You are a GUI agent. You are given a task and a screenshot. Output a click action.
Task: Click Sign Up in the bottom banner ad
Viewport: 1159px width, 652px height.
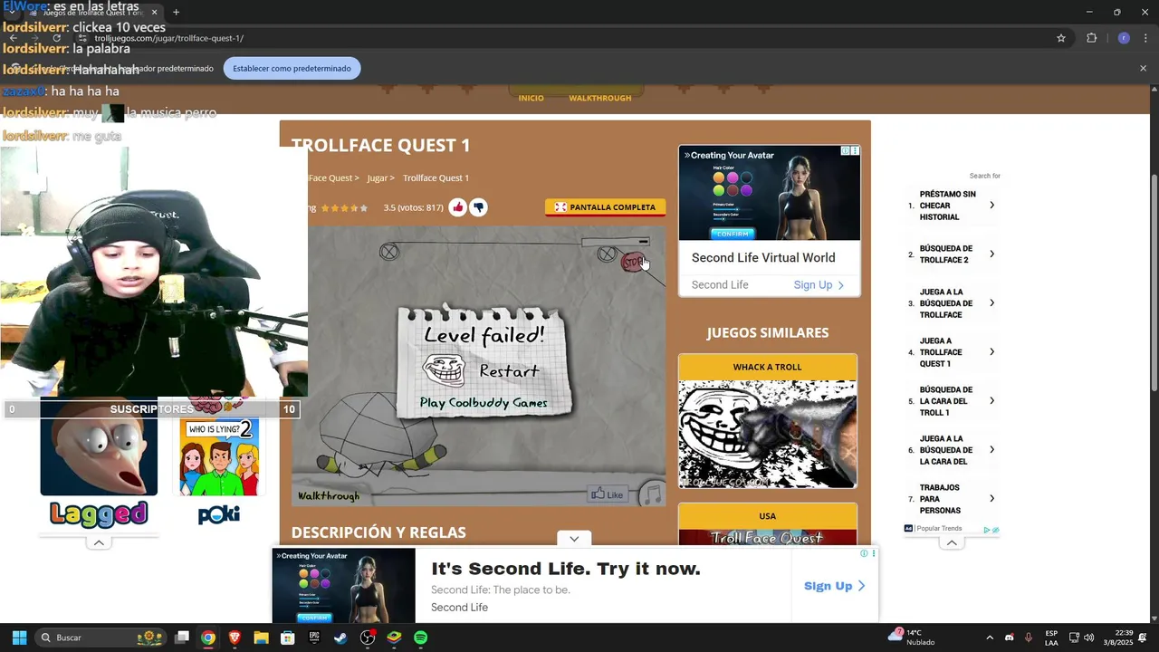[x=834, y=586]
